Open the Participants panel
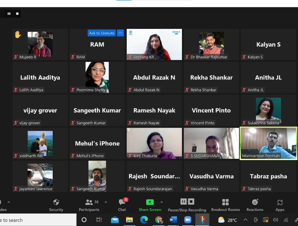 click(x=89, y=205)
